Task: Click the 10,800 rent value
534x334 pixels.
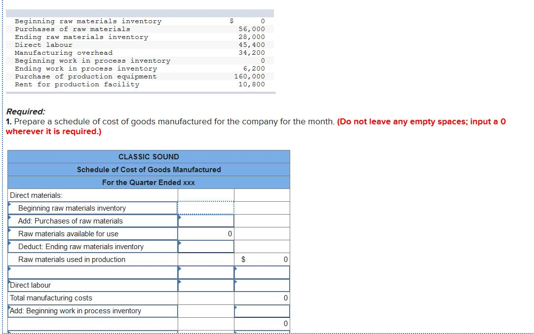Action: click(252, 84)
